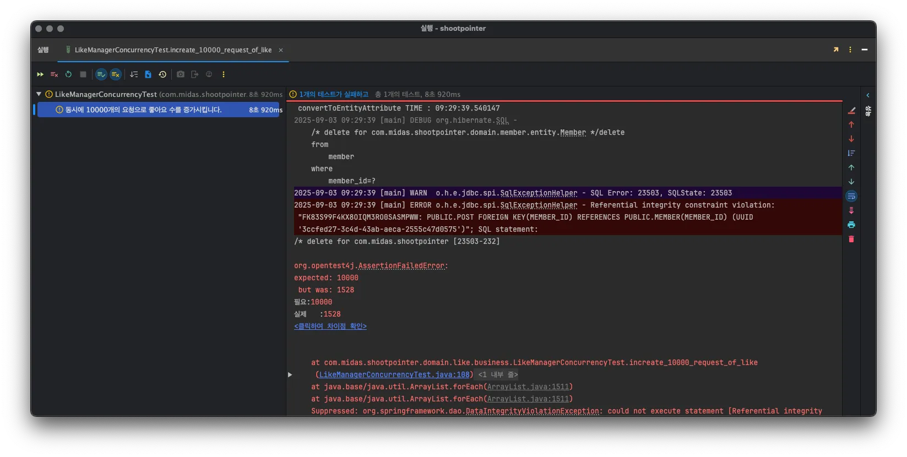Screen dimensions: 907x457
Task: Click the '실제 :1528' console line
Action: (x=317, y=314)
